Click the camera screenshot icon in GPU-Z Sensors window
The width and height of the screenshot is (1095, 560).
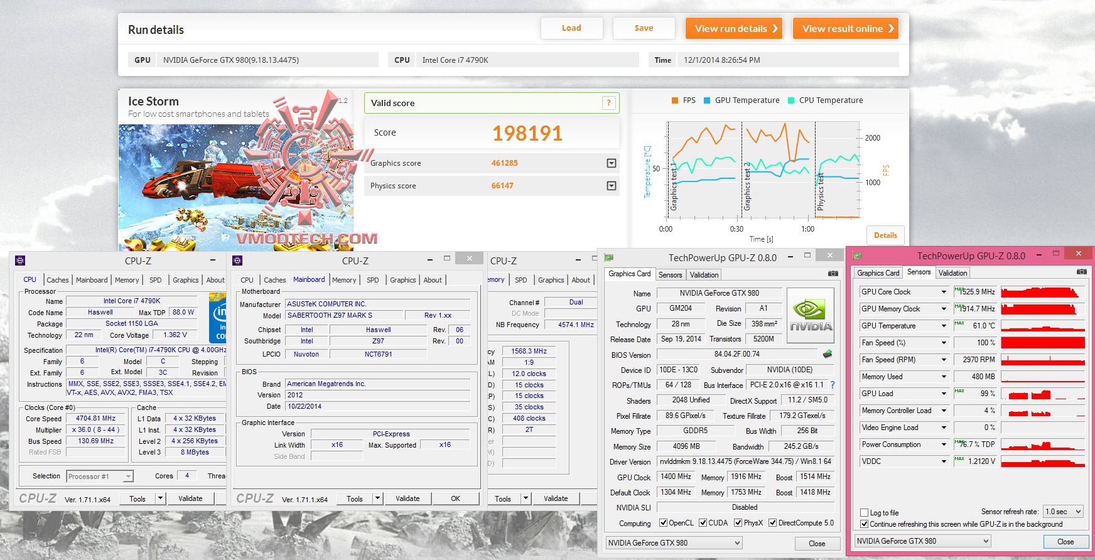[1082, 272]
